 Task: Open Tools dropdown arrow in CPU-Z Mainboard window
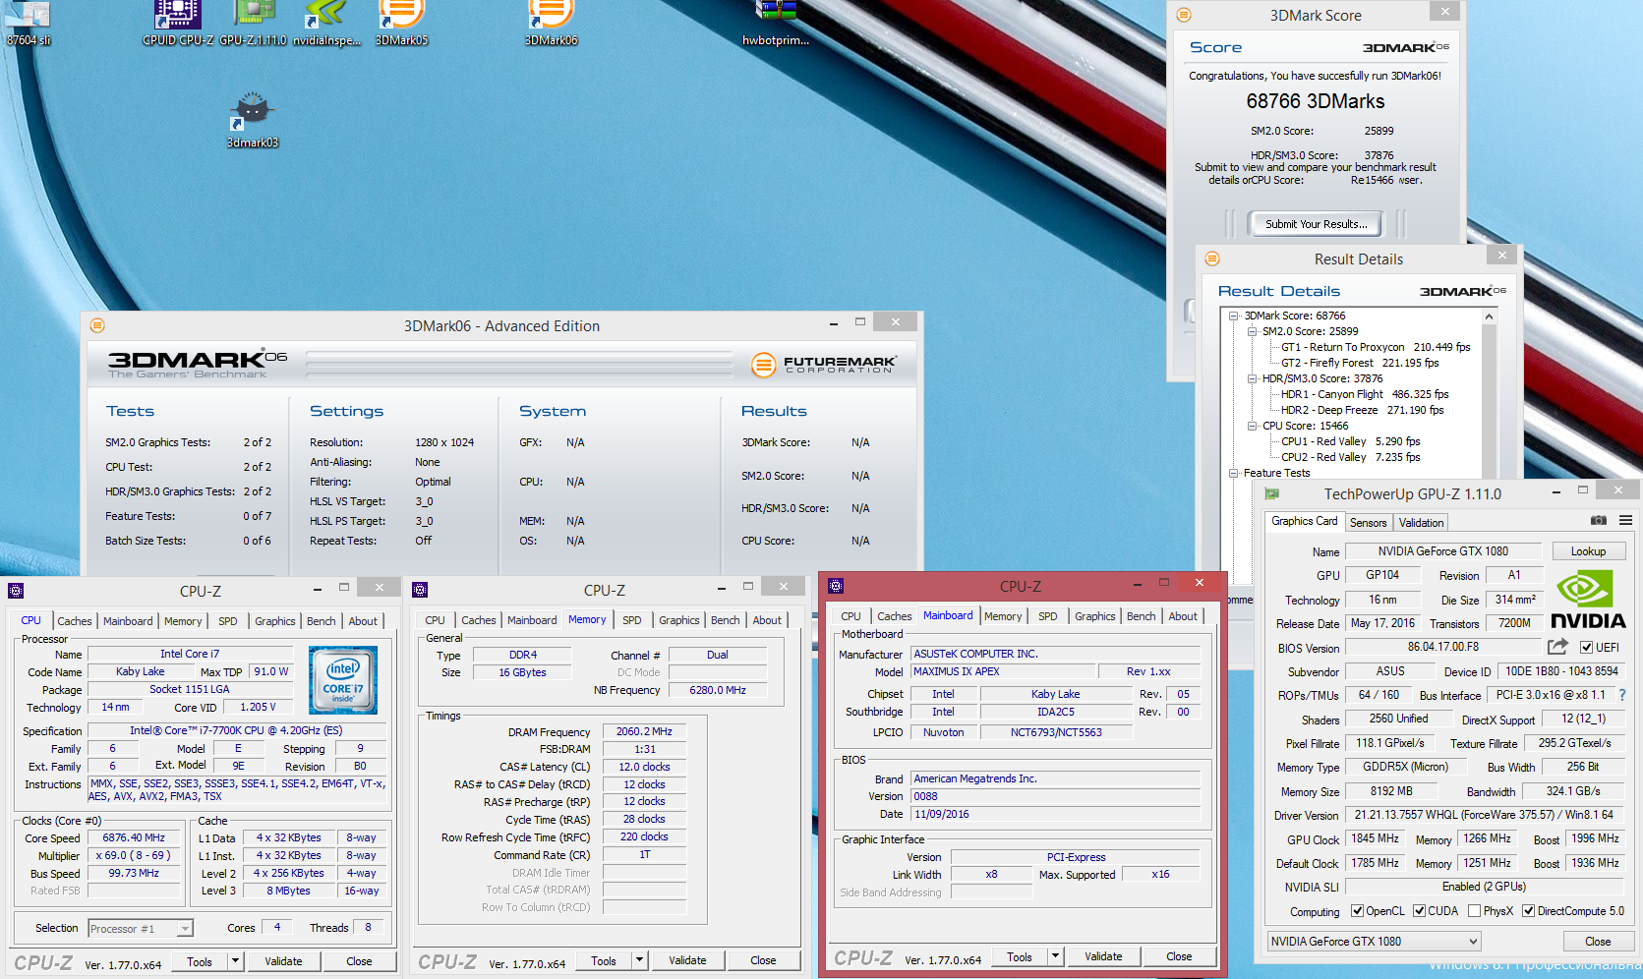pyautogui.click(x=1055, y=956)
